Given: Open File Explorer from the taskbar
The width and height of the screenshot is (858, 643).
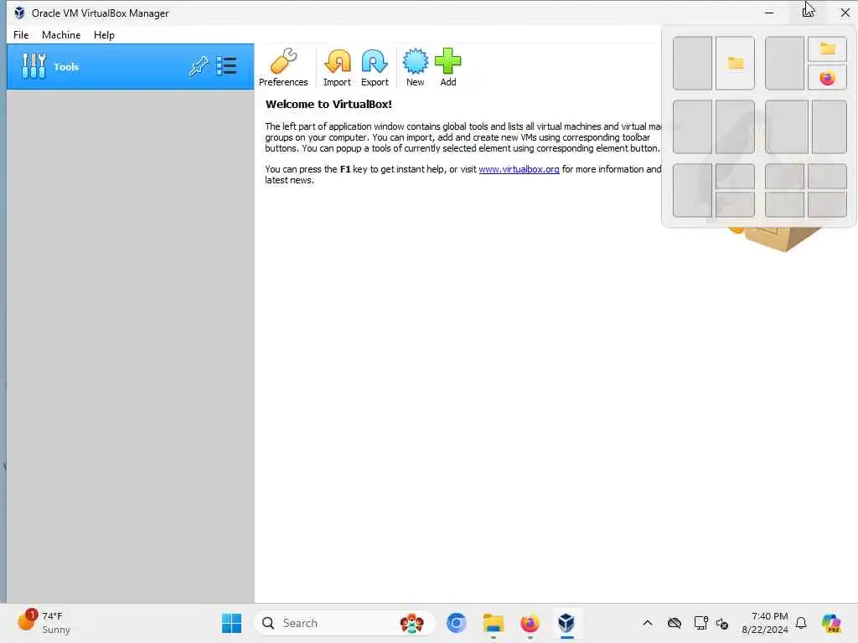Looking at the screenshot, I should coord(493,623).
